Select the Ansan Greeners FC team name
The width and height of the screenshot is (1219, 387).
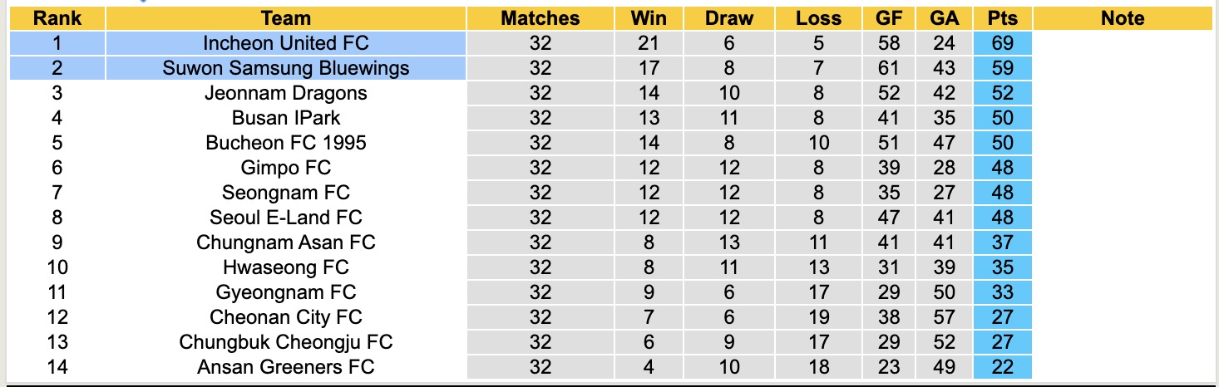click(x=285, y=366)
